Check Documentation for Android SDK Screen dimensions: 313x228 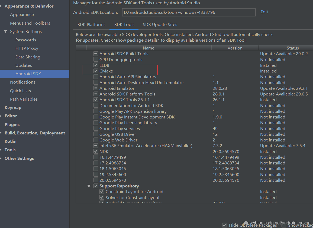point(96,105)
